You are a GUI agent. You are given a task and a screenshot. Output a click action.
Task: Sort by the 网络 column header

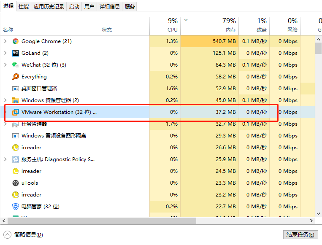[285, 26]
